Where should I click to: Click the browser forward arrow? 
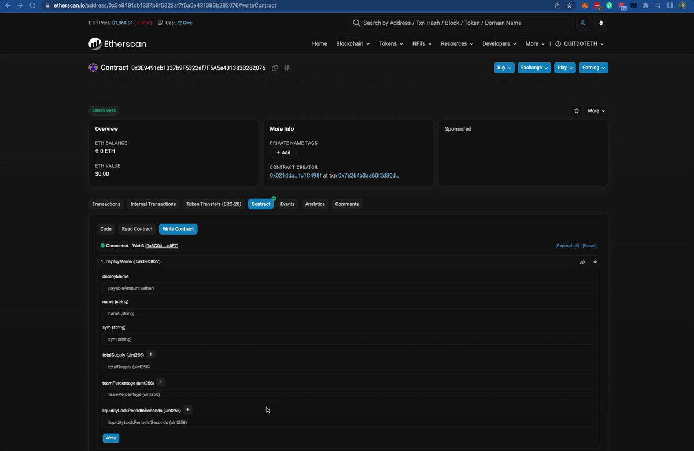point(20,5)
